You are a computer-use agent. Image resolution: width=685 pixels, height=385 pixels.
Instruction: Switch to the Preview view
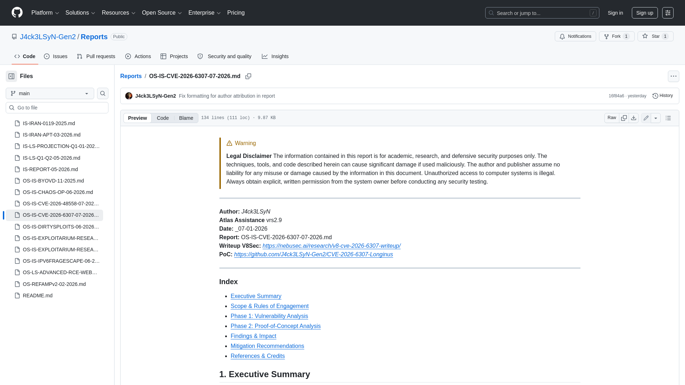(137, 118)
